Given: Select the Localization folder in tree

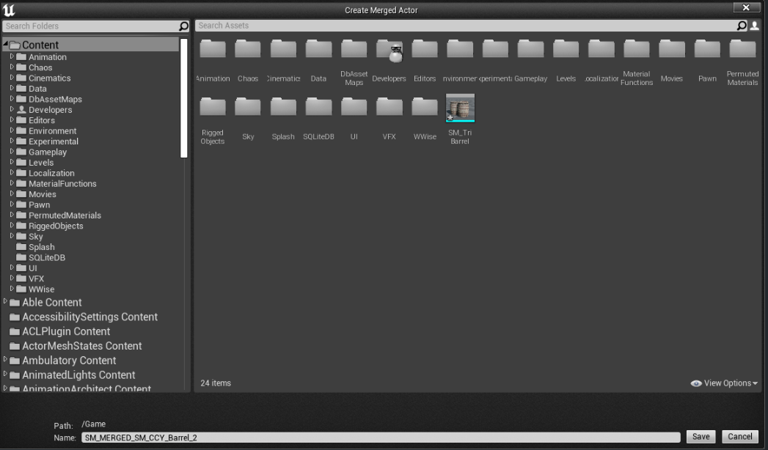Looking at the screenshot, I should 51,173.
